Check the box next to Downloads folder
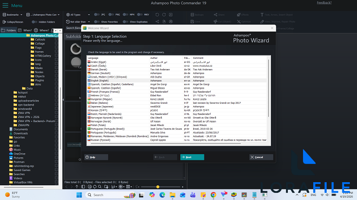Screen dimensions: 357x200 pyautogui.click(x=57, y=133)
